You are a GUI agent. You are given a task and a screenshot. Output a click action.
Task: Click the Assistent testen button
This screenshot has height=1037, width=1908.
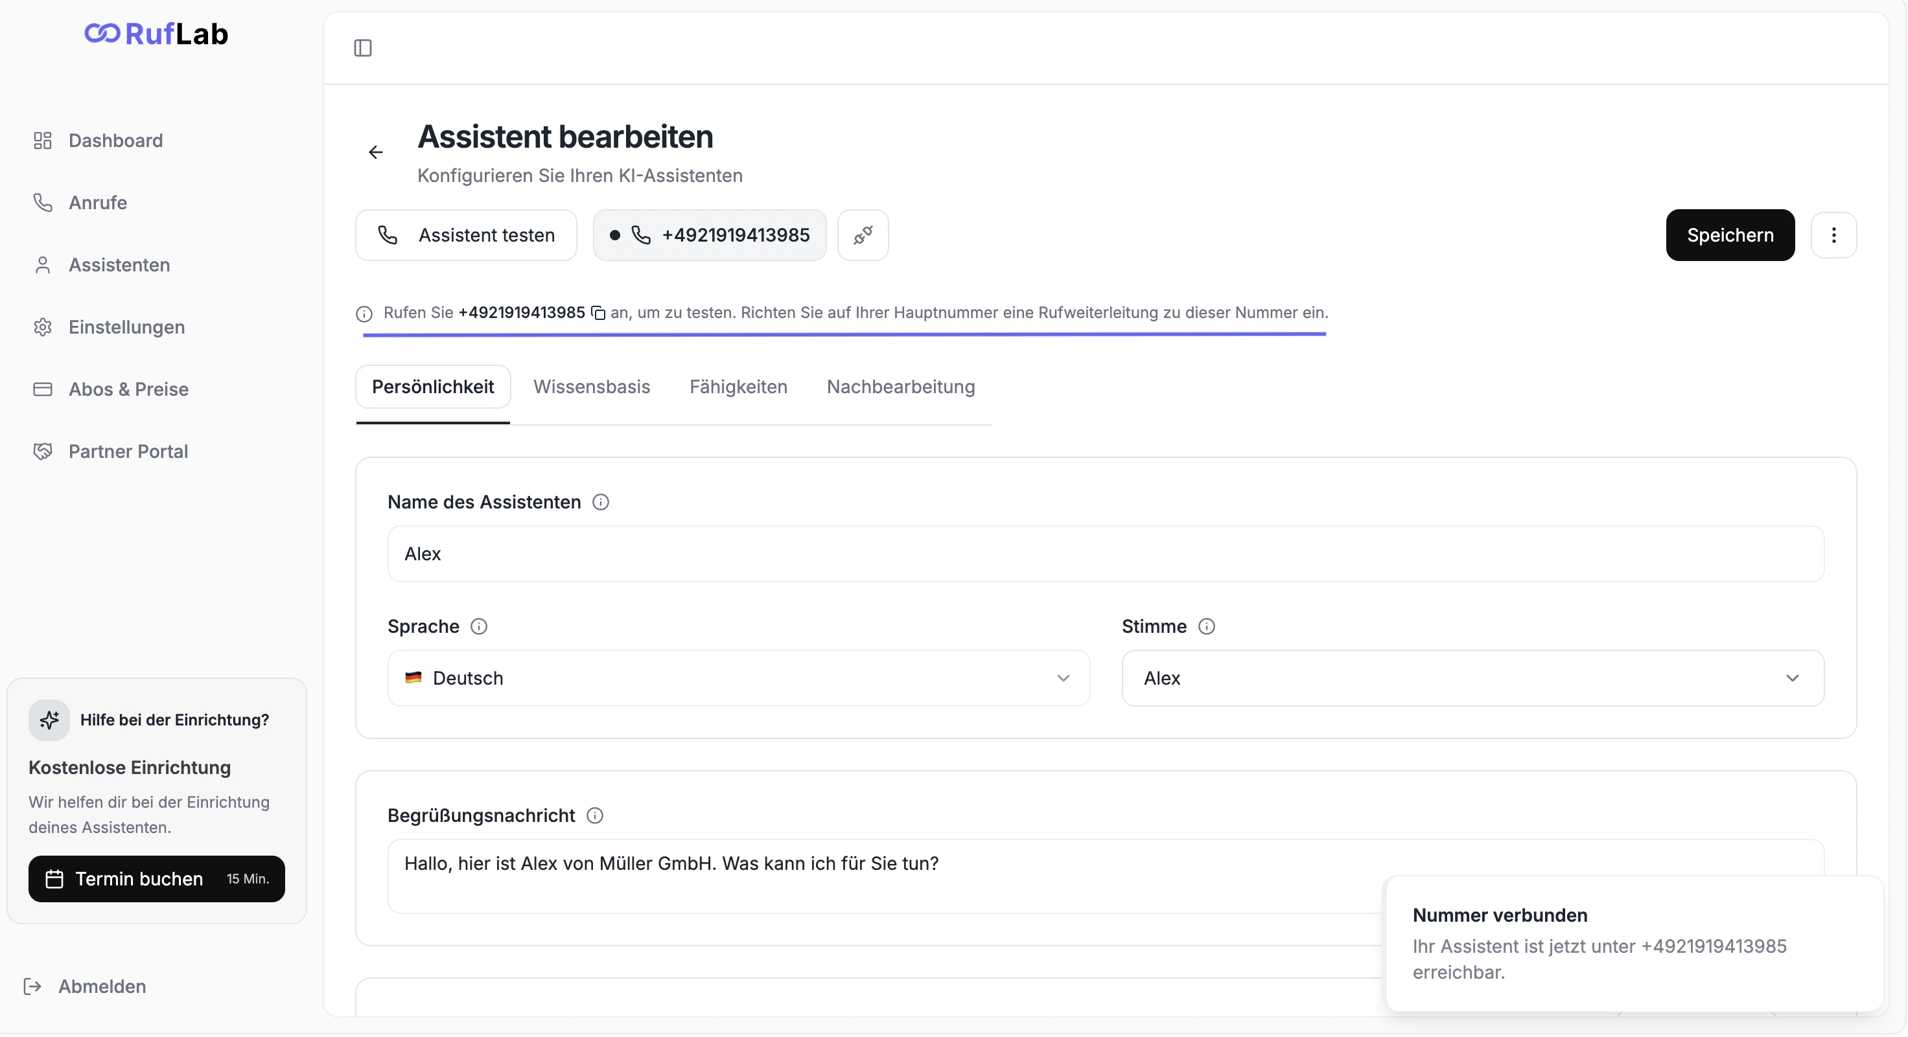click(466, 235)
